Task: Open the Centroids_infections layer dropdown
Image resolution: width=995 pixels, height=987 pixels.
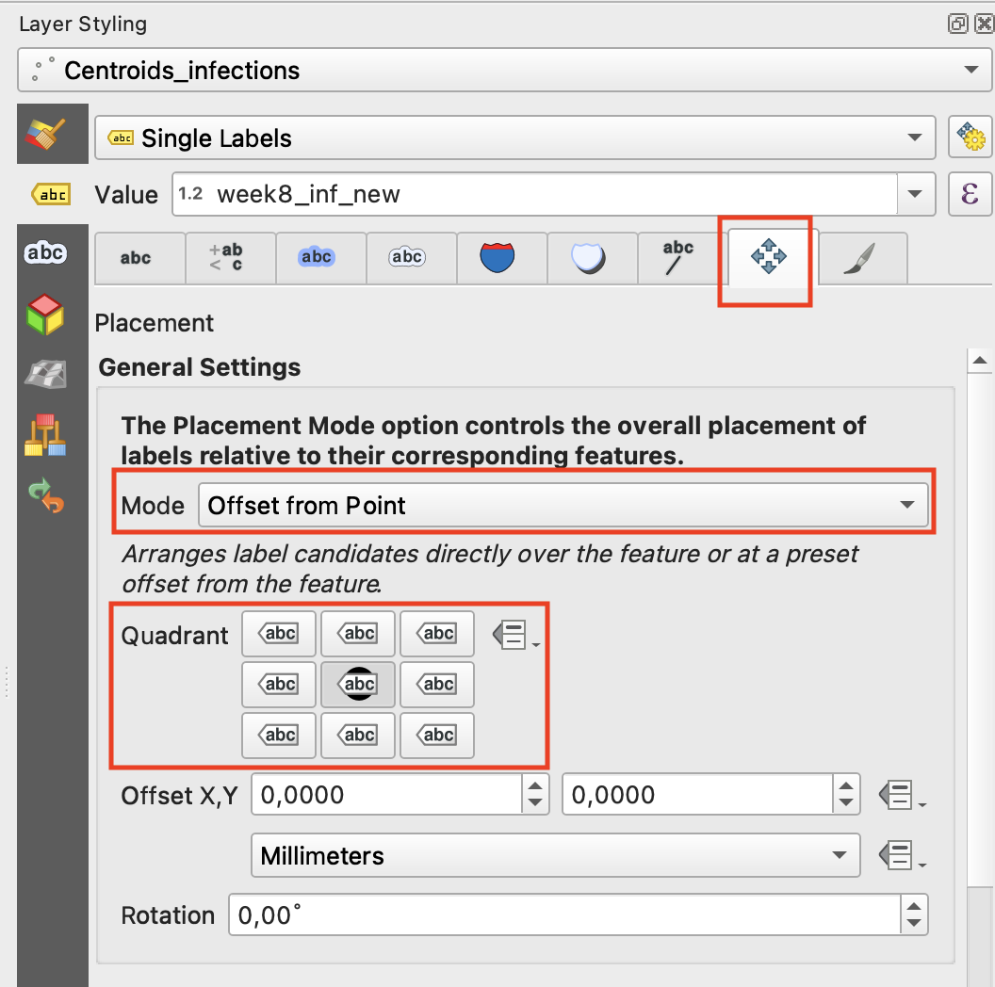Action: coord(499,71)
